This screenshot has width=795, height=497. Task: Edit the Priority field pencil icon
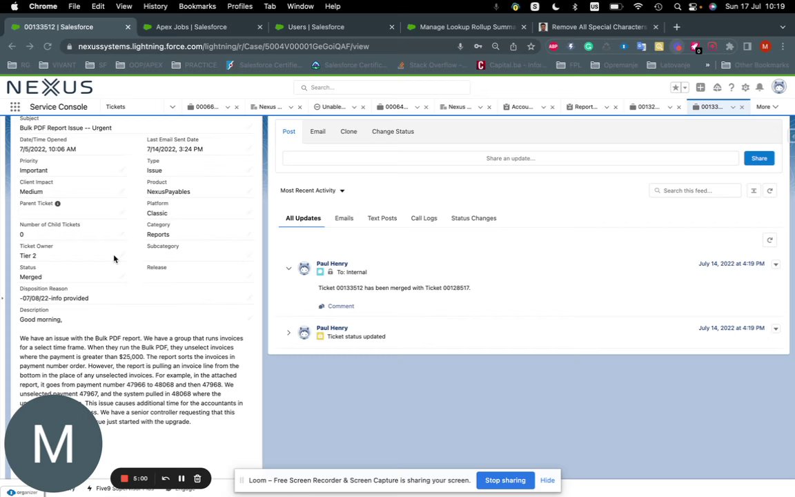point(121,170)
